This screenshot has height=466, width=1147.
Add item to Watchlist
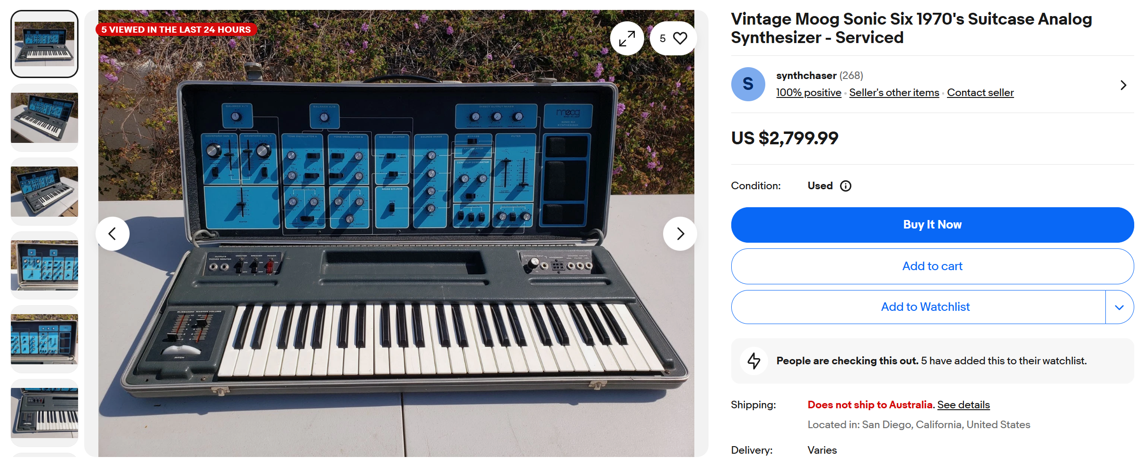(x=919, y=307)
